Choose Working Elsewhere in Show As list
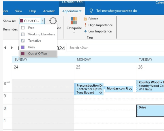Image resolution: width=164 pixels, height=131 pixels. [38, 34]
